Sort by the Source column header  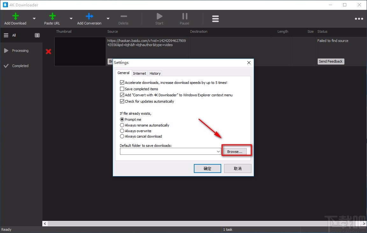pyautogui.click(x=113, y=31)
